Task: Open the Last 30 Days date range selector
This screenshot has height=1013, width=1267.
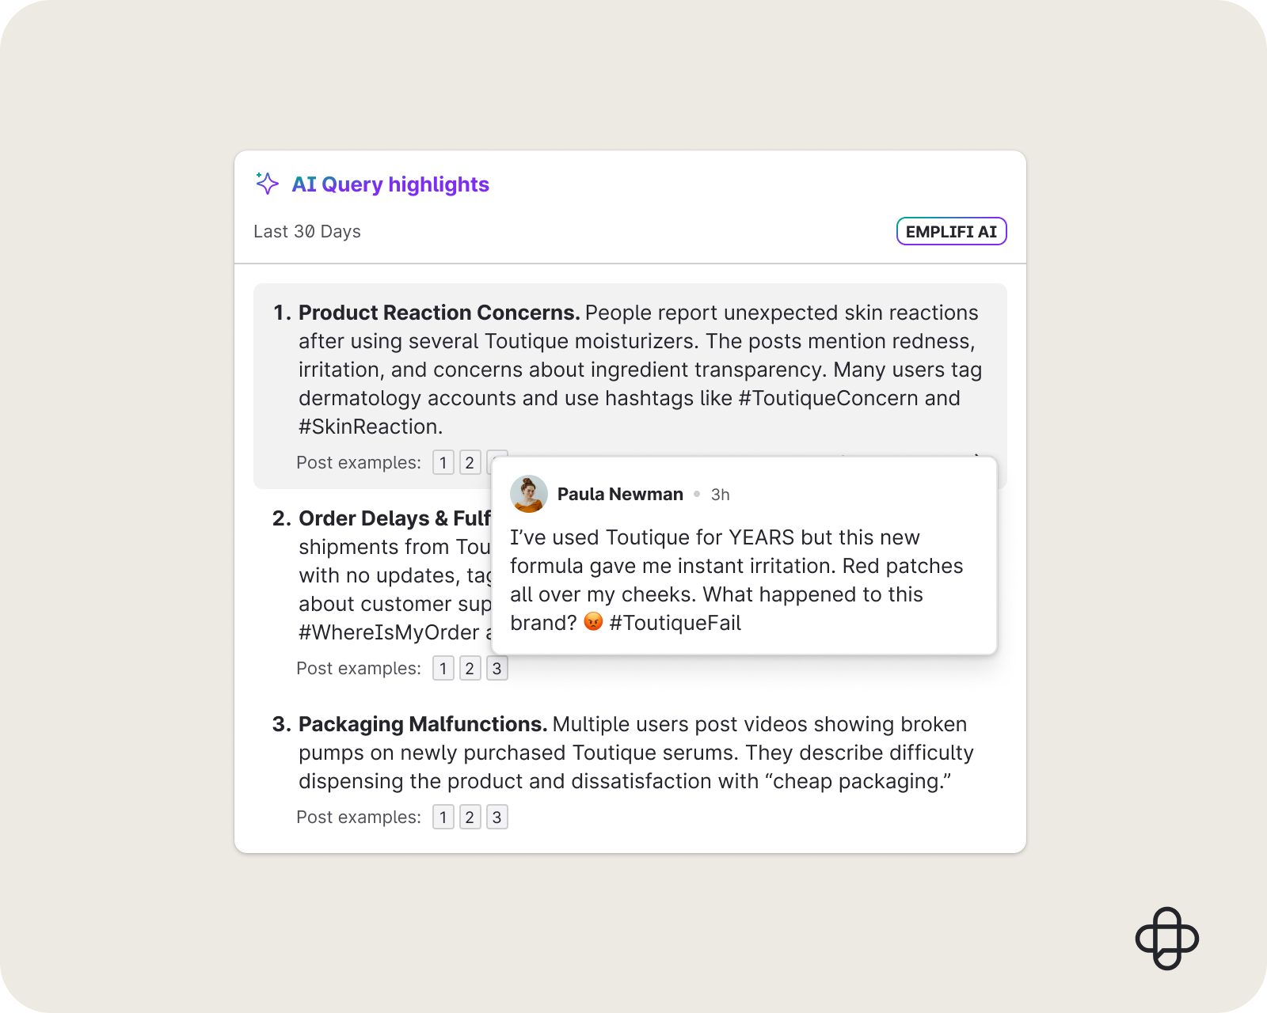Action: click(x=307, y=231)
